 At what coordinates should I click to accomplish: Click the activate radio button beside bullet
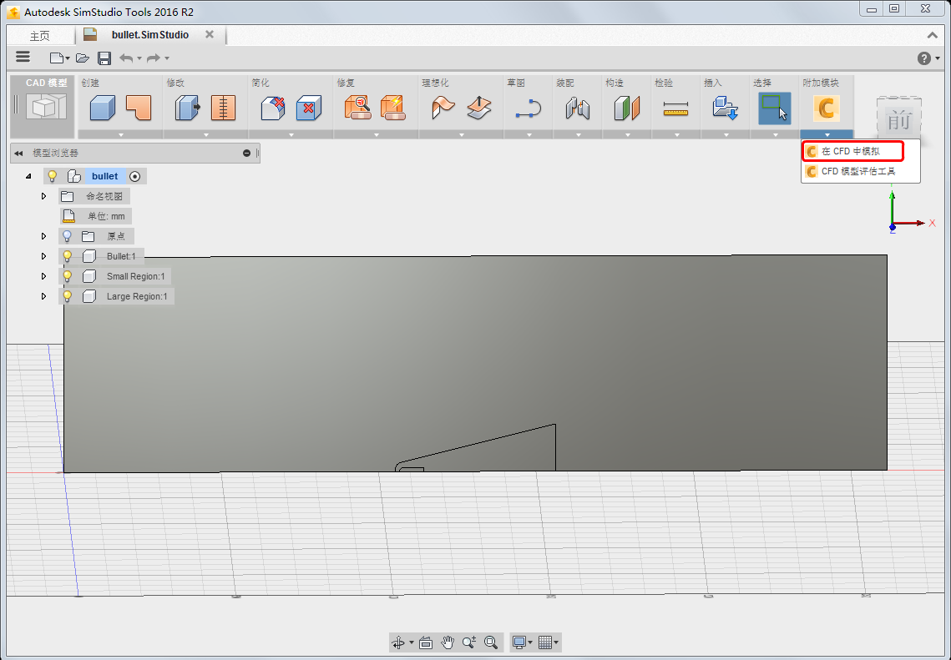point(135,176)
